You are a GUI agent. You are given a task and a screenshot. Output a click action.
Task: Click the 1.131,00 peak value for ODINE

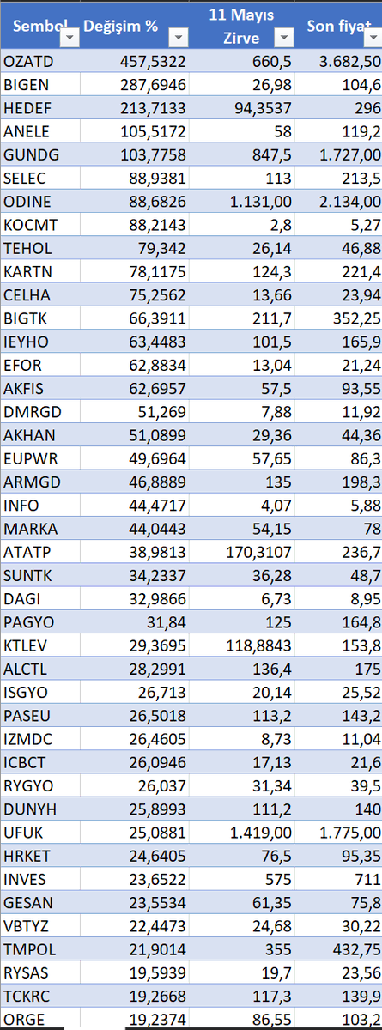point(243,202)
